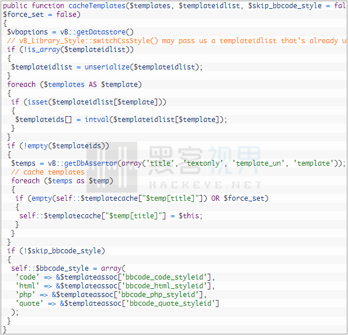Viewport: 348px width, 335px height.
Task: Click the unserialize function call
Action: point(107,67)
